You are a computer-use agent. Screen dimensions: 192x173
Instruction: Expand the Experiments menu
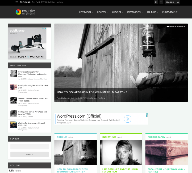tap(135, 12)
